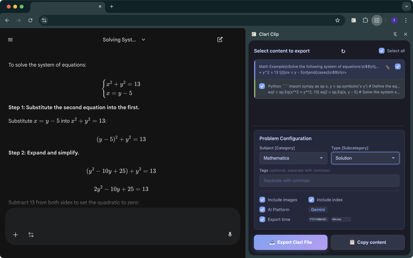Reload the current page

[30, 20]
